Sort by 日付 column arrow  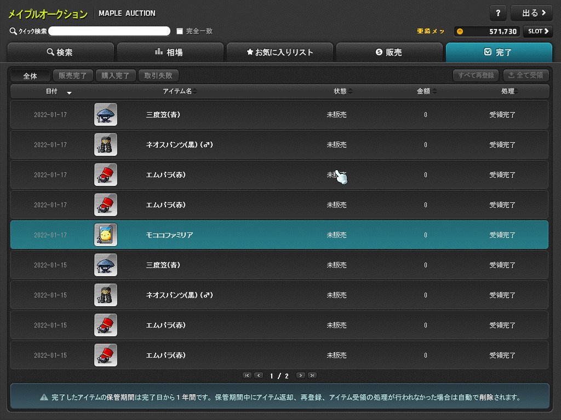(69, 92)
